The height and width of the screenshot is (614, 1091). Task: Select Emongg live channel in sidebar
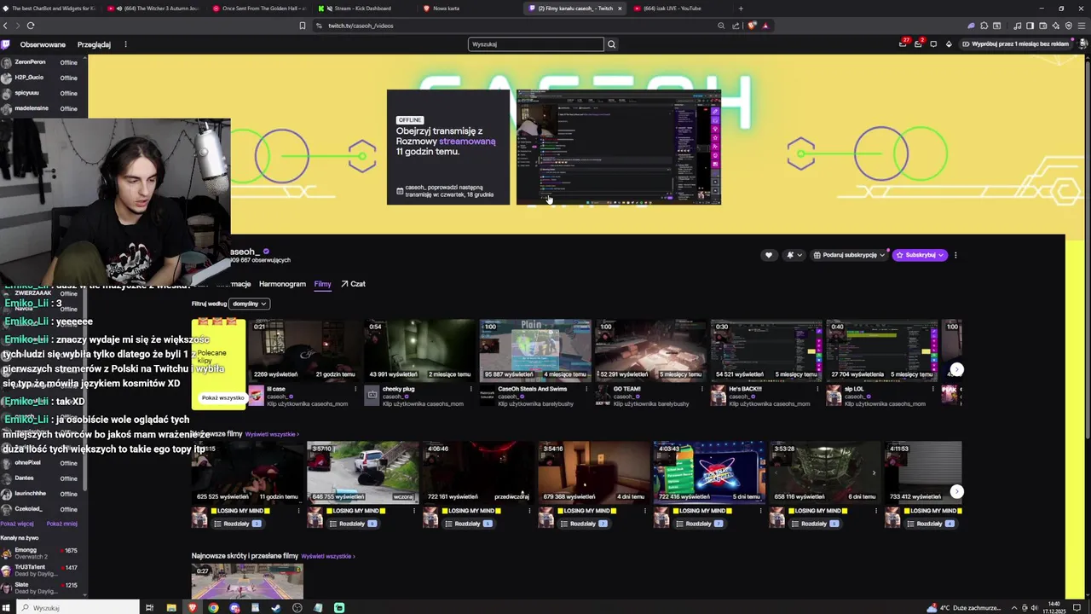click(x=40, y=553)
